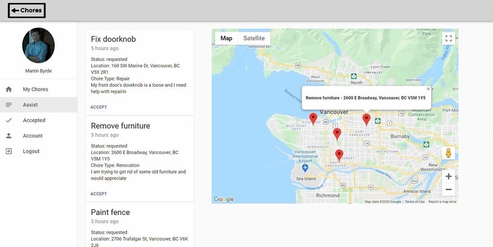Go back using the Chores arrow button
The width and height of the screenshot is (493, 247).
[27, 10]
